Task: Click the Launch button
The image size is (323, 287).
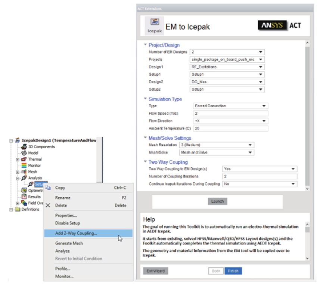Action: click(x=218, y=201)
